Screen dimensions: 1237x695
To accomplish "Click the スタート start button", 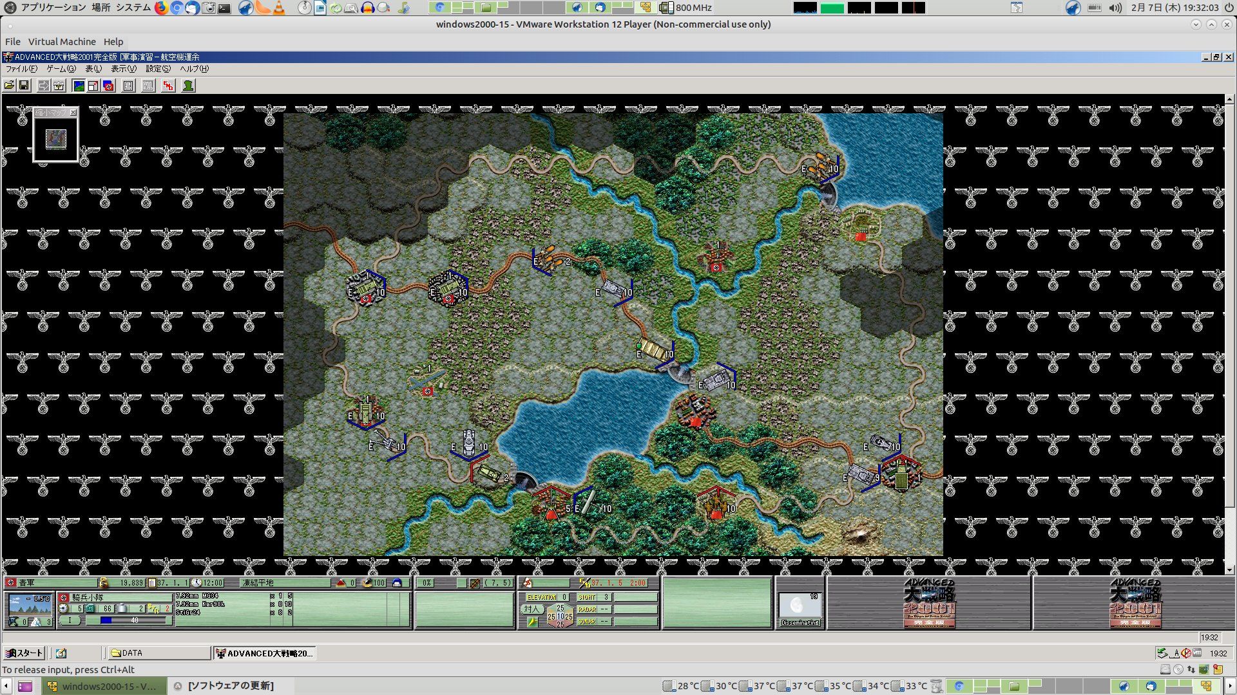I will (24, 653).
